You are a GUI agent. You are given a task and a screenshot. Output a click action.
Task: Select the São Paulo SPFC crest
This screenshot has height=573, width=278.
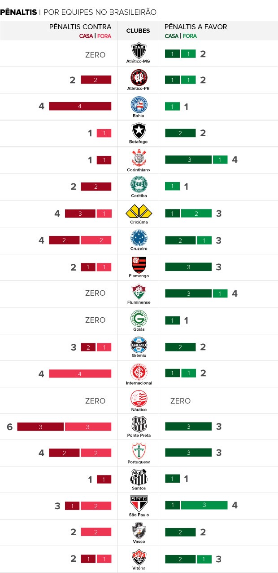click(x=138, y=503)
